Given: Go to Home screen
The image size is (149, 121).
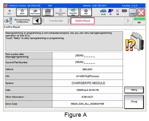Looking at the screenshot, I should pos(22,12).
